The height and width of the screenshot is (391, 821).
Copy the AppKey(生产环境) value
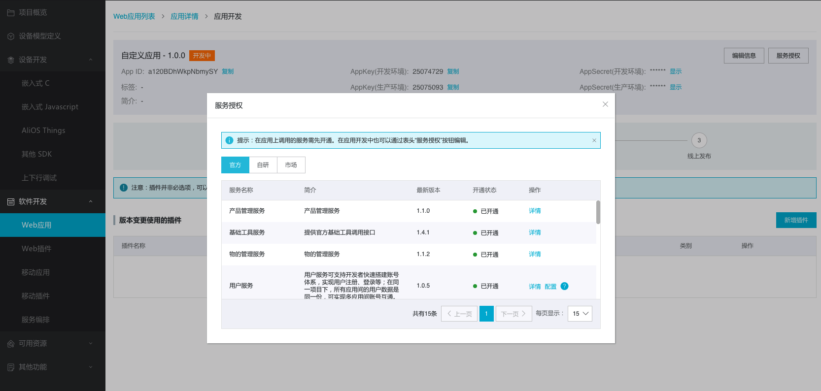coord(453,87)
